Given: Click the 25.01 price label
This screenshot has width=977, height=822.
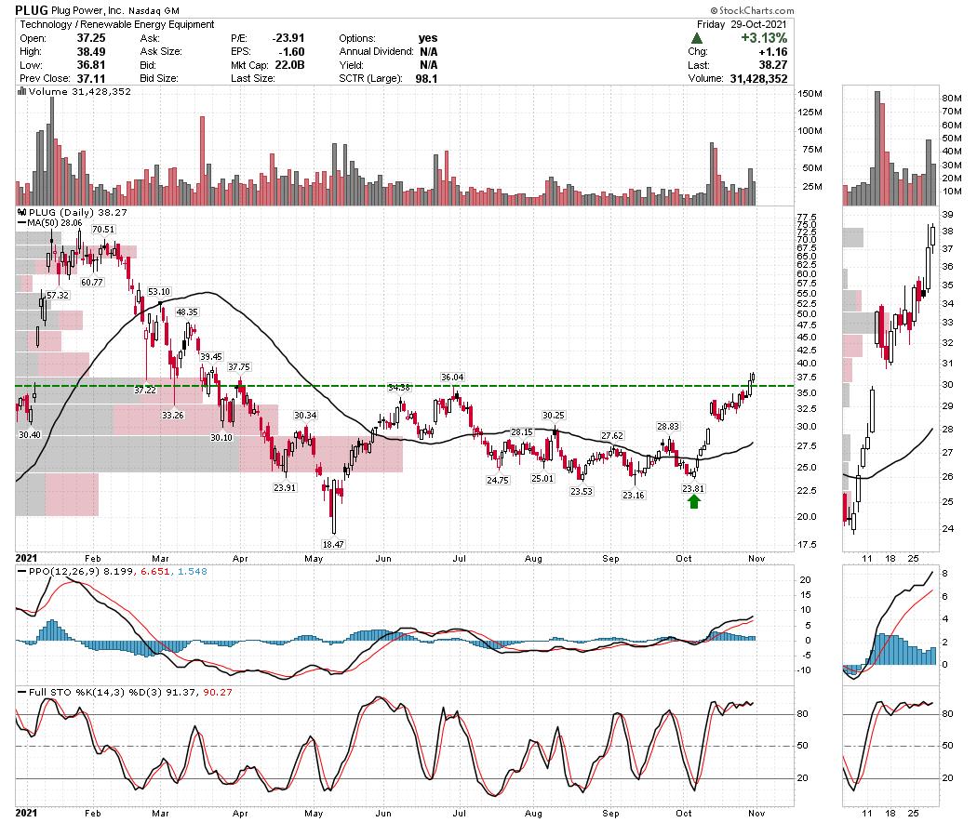Looking at the screenshot, I should [x=542, y=478].
